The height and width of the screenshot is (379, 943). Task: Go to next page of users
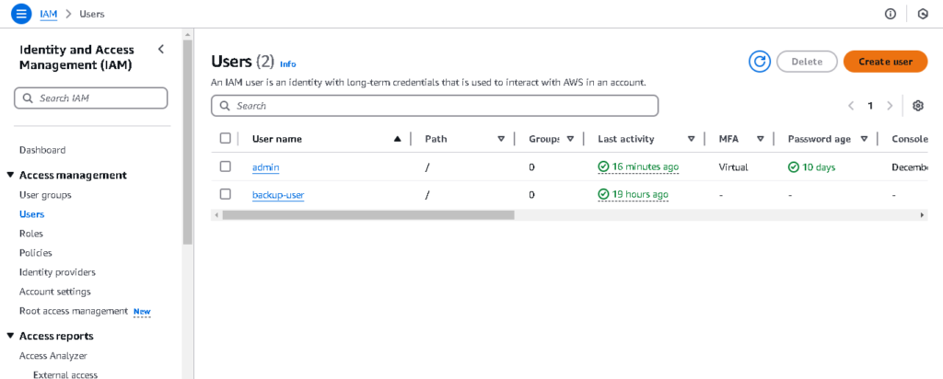[890, 106]
